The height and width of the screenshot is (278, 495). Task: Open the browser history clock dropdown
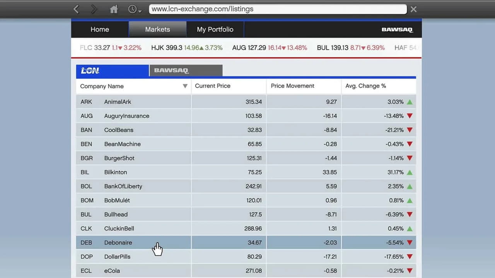click(x=135, y=9)
